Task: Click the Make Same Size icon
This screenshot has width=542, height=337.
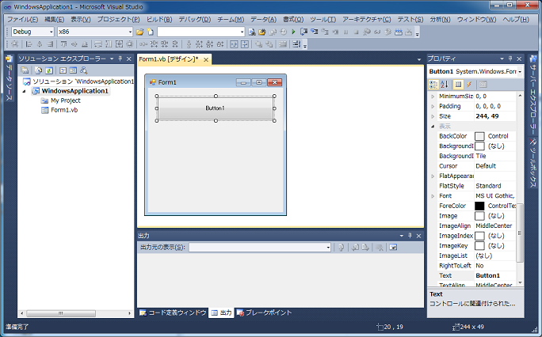Action: pyautogui.click(x=119, y=44)
